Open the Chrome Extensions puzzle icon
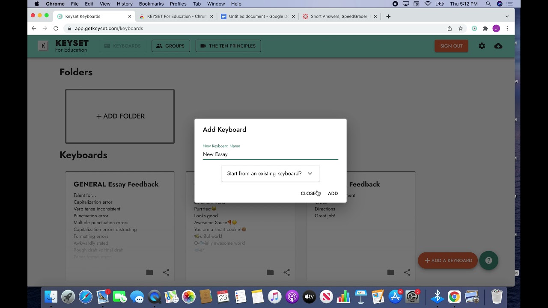 [485, 28]
